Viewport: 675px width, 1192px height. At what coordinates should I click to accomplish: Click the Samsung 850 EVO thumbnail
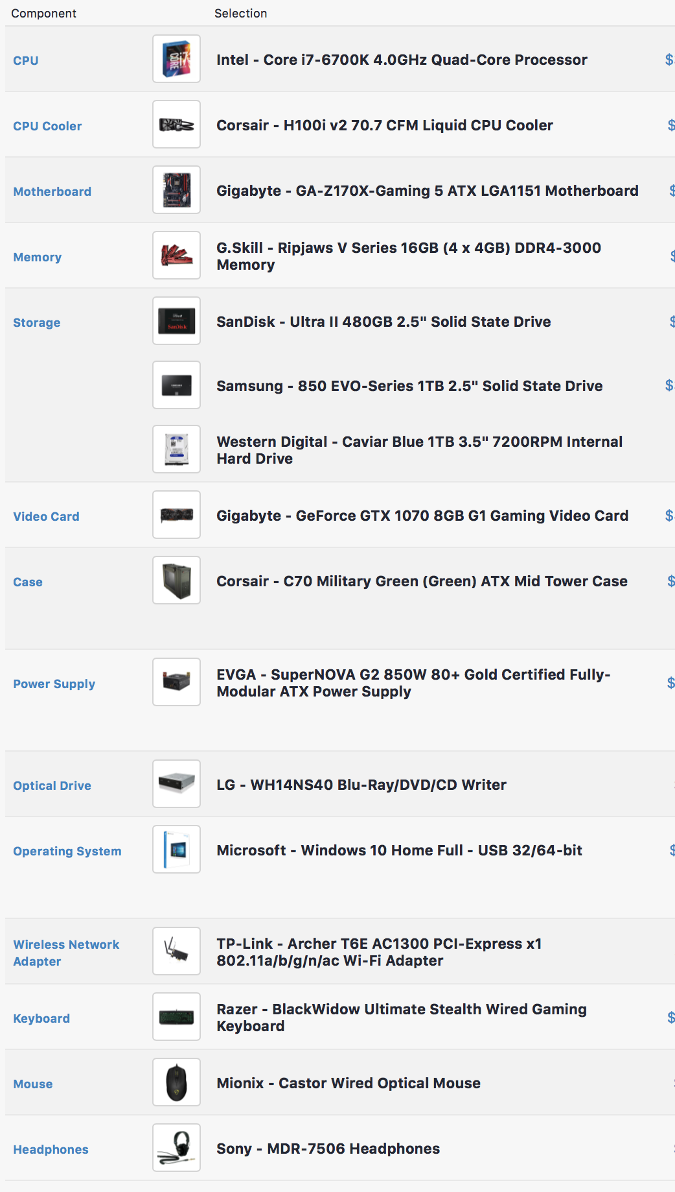176,385
